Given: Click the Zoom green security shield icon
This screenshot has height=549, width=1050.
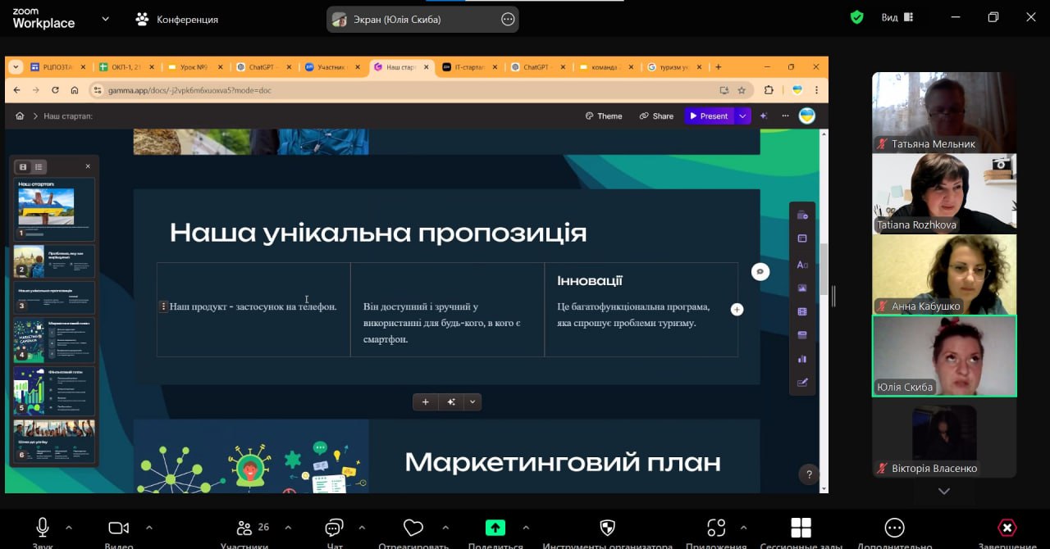Looking at the screenshot, I should pyautogui.click(x=856, y=17).
